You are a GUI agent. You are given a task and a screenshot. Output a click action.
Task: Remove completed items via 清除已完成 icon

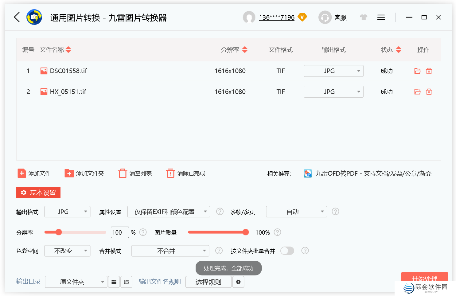170,173
